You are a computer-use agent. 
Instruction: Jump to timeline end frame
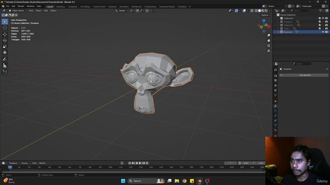point(147,163)
